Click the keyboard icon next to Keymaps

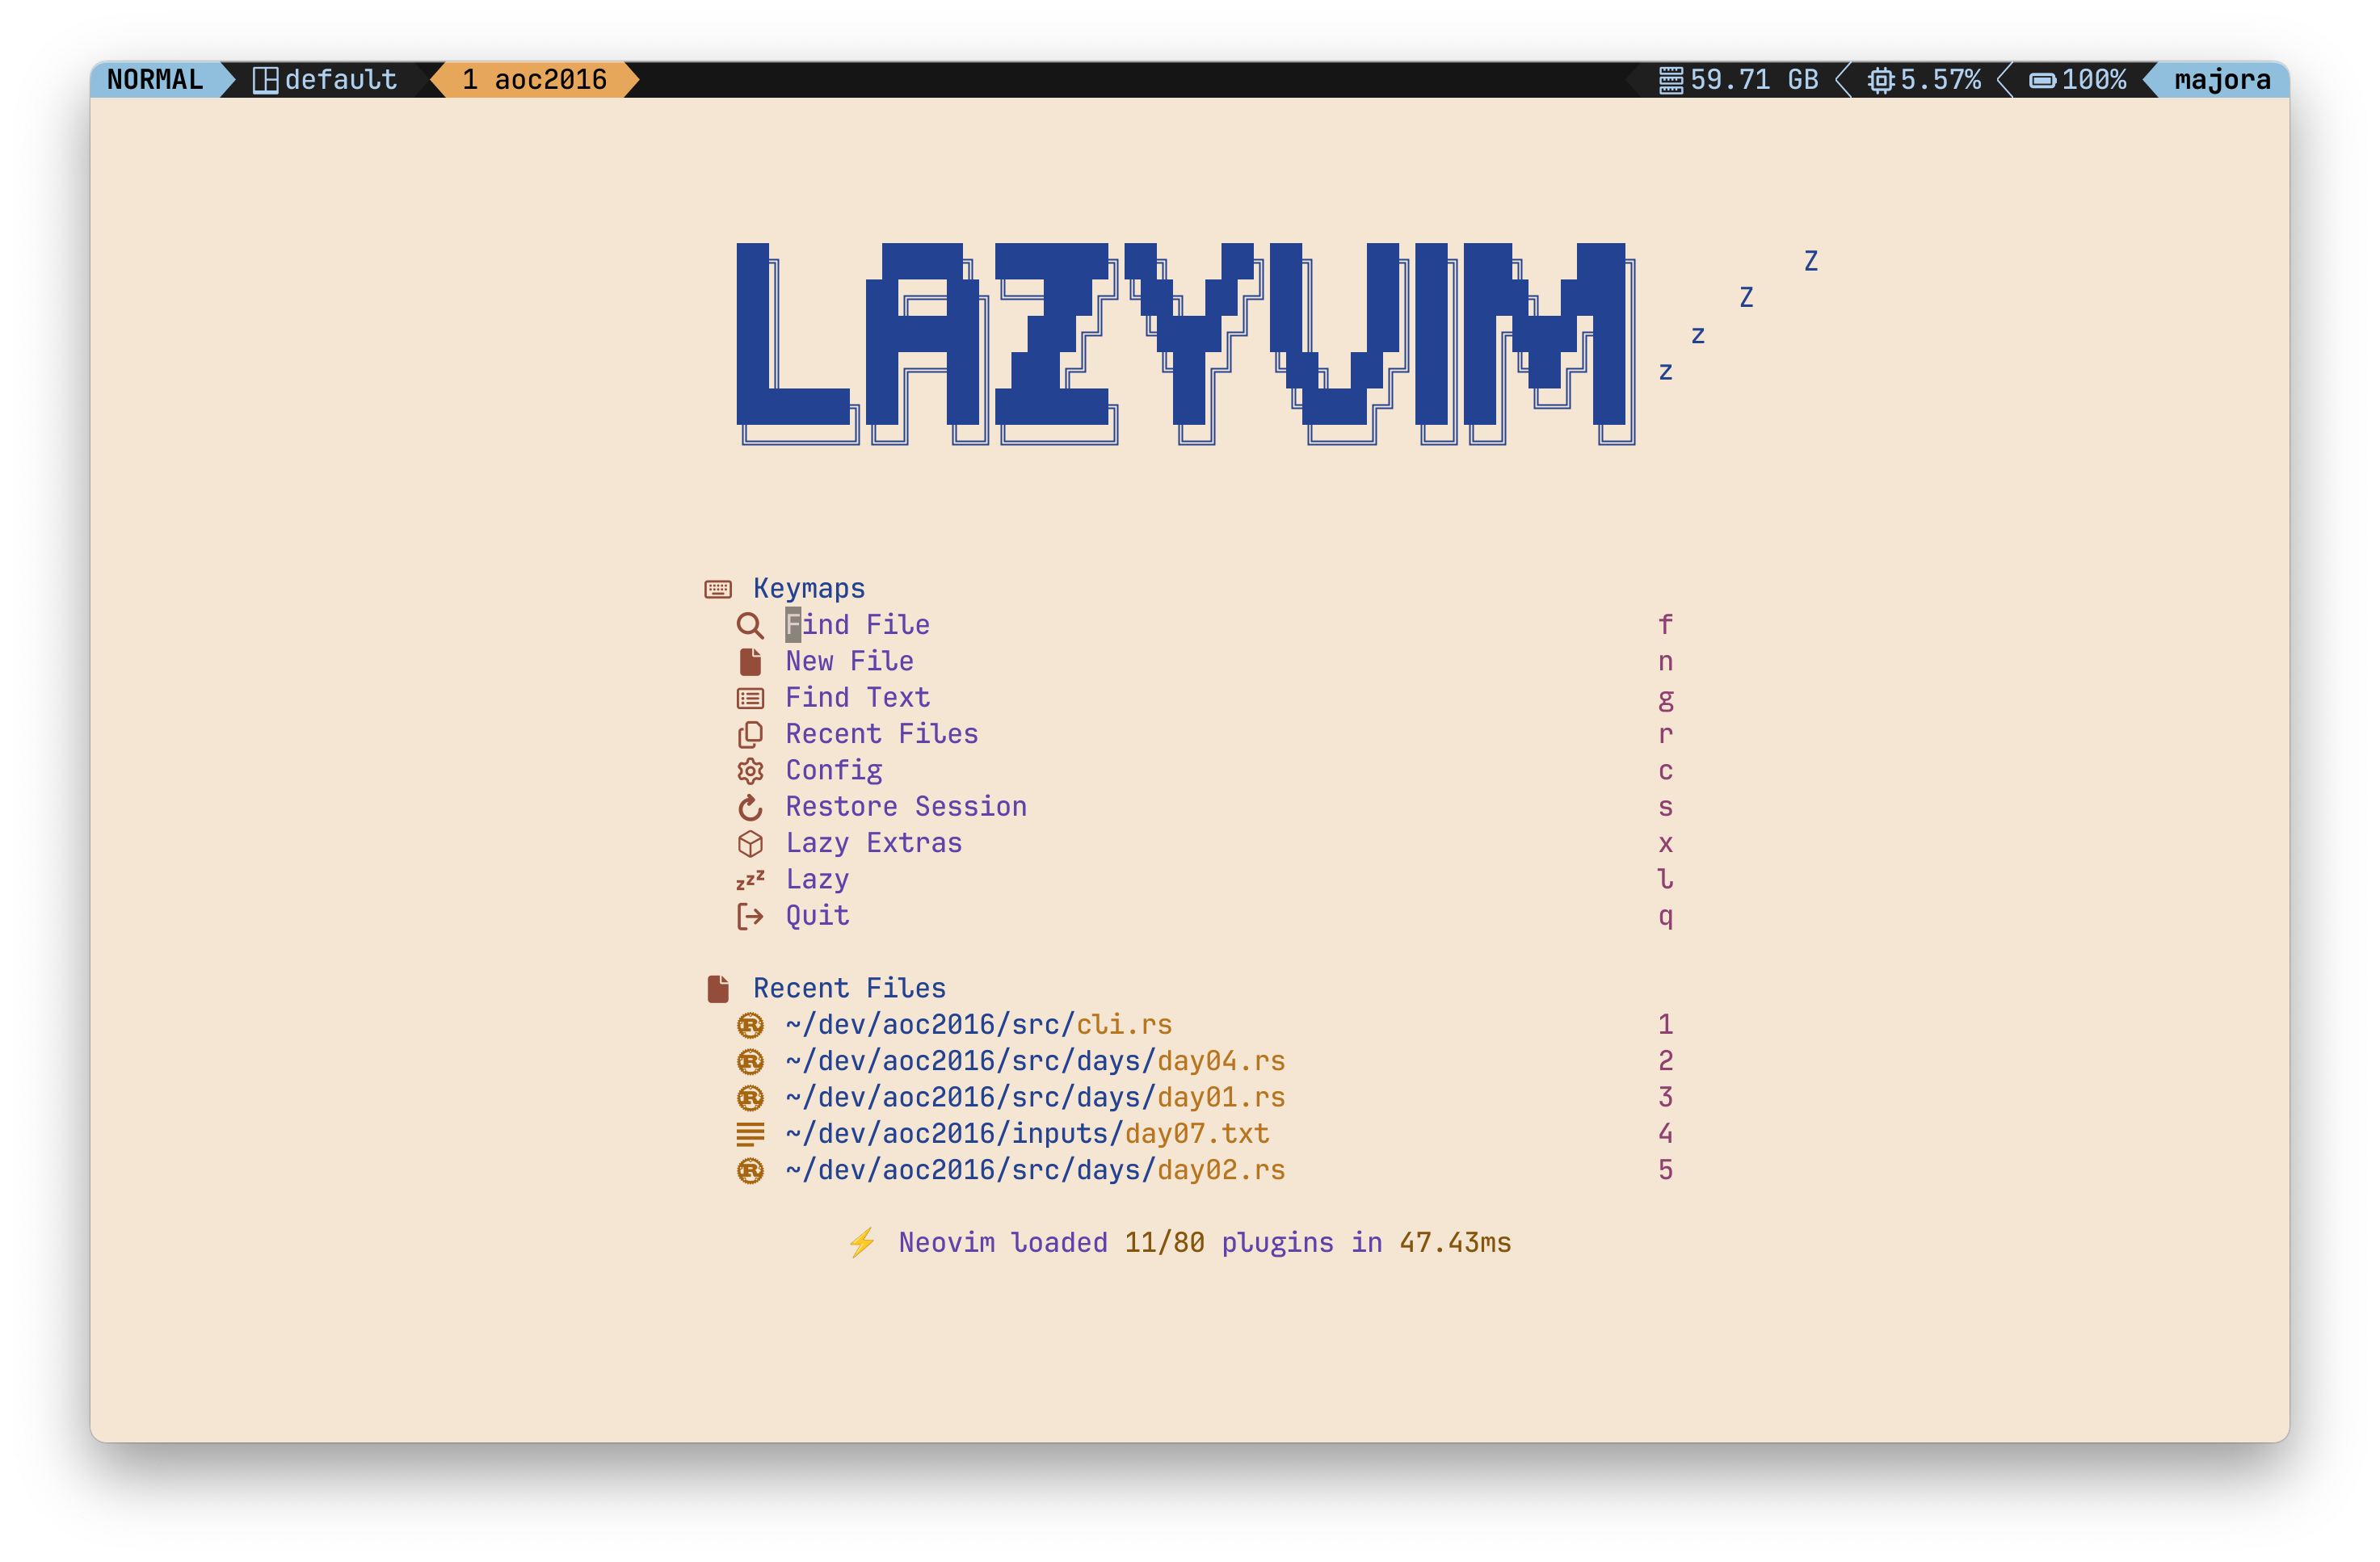718,589
